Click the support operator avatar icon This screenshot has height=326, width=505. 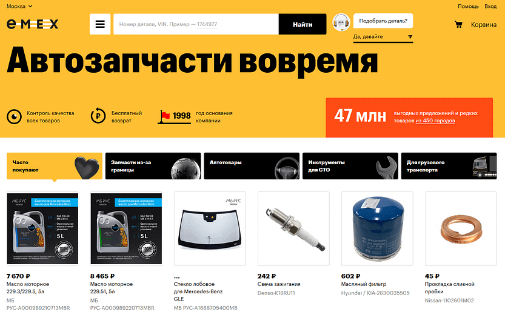pos(341,22)
